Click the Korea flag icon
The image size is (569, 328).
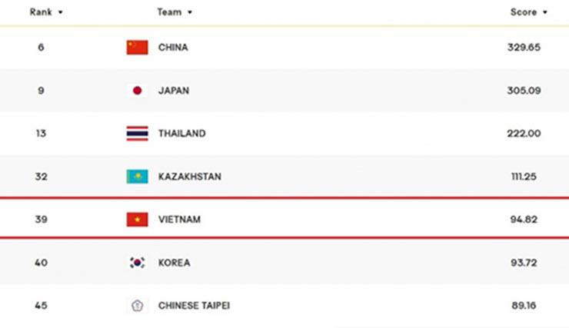[x=137, y=263]
